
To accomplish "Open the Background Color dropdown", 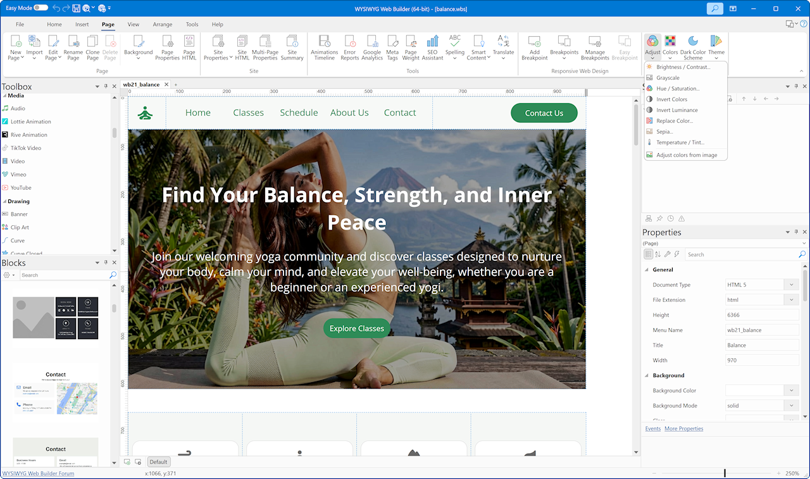I will tap(791, 390).
